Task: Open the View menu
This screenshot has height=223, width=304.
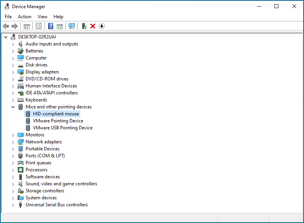Action: coord(42,17)
